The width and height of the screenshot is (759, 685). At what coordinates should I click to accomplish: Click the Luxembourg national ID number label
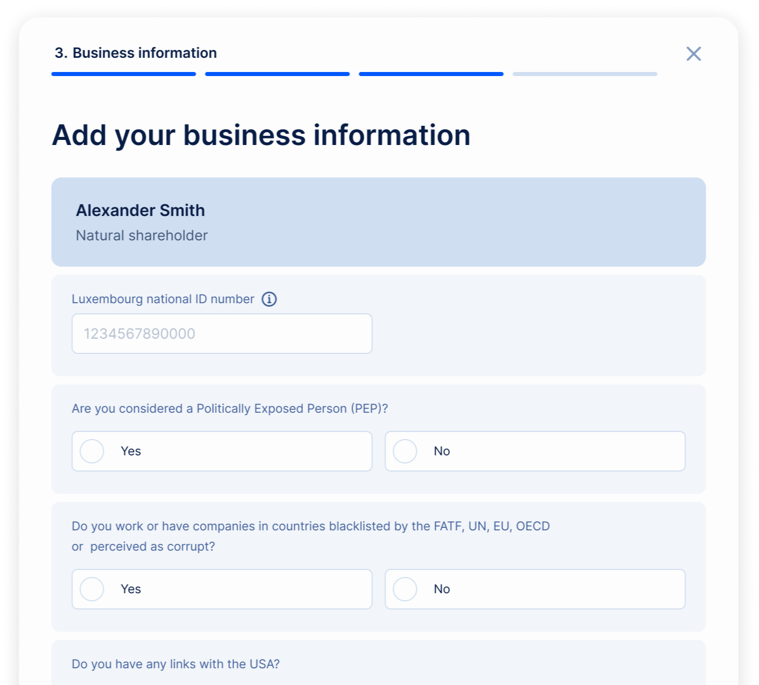pyautogui.click(x=163, y=299)
